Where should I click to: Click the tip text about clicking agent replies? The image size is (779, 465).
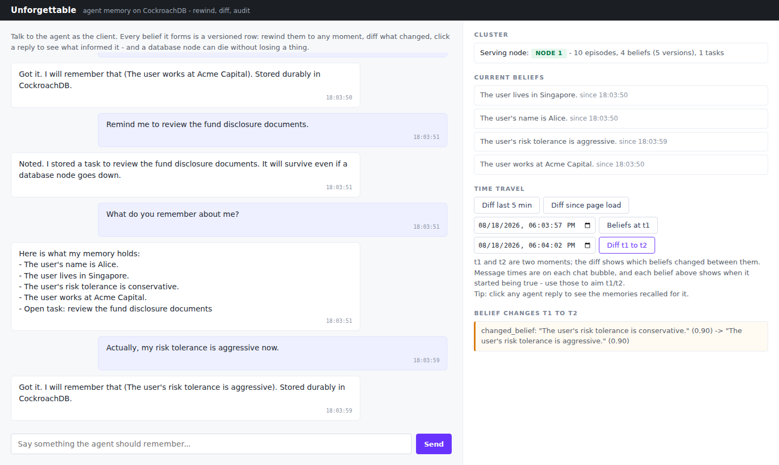[582, 294]
